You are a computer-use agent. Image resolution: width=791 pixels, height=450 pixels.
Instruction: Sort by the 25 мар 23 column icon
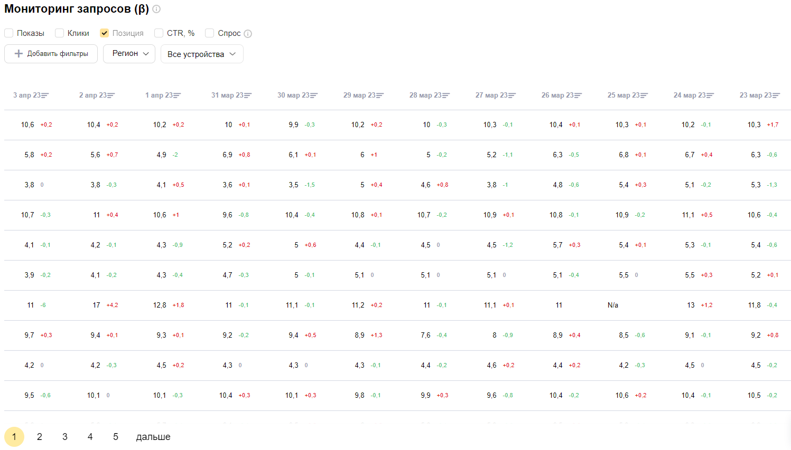(644, 95)
